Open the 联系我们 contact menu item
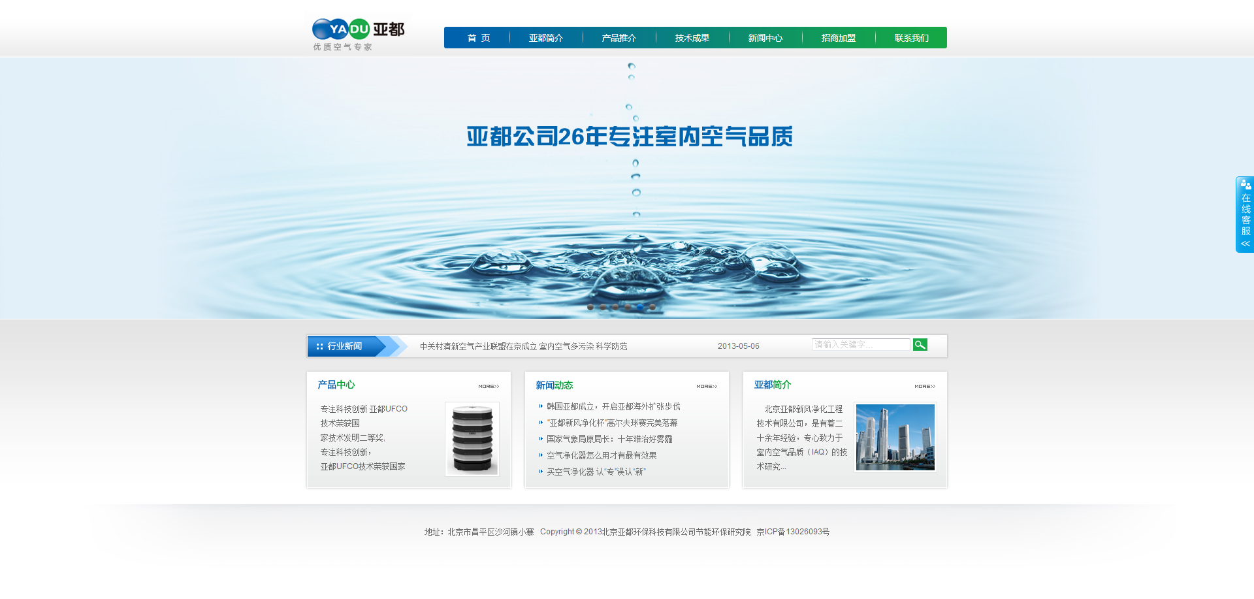Viewport: 1254px width, 599px height. (x=911, y=38)
